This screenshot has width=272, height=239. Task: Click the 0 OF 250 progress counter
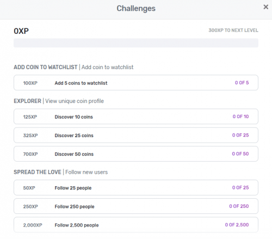tap(239, 206)
